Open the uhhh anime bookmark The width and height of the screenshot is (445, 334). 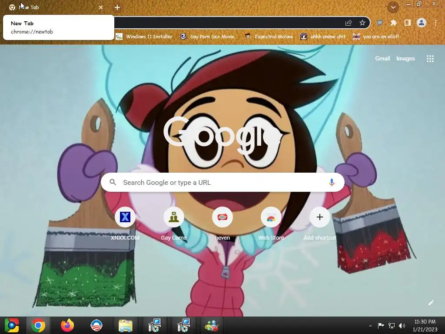(x=323, y=37)
